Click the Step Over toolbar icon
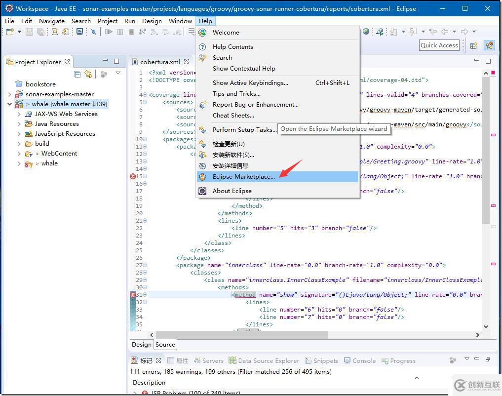 pyautogui.click(x=165, y=32)
